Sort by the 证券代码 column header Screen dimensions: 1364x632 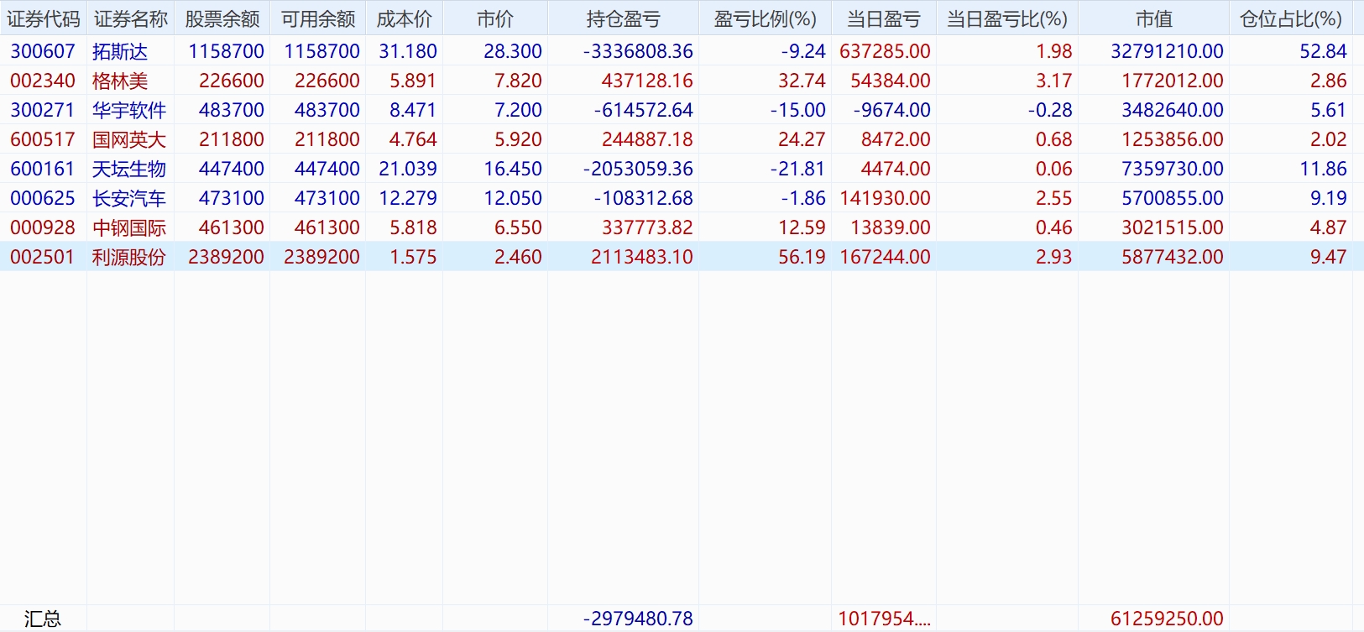point(44,18)
